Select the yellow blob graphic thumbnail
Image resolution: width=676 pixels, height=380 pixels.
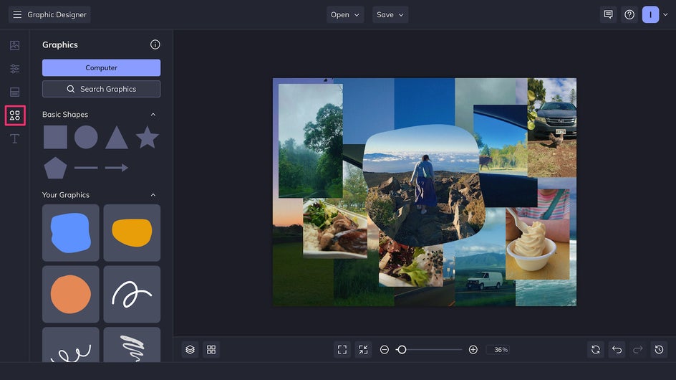(132, 233)
